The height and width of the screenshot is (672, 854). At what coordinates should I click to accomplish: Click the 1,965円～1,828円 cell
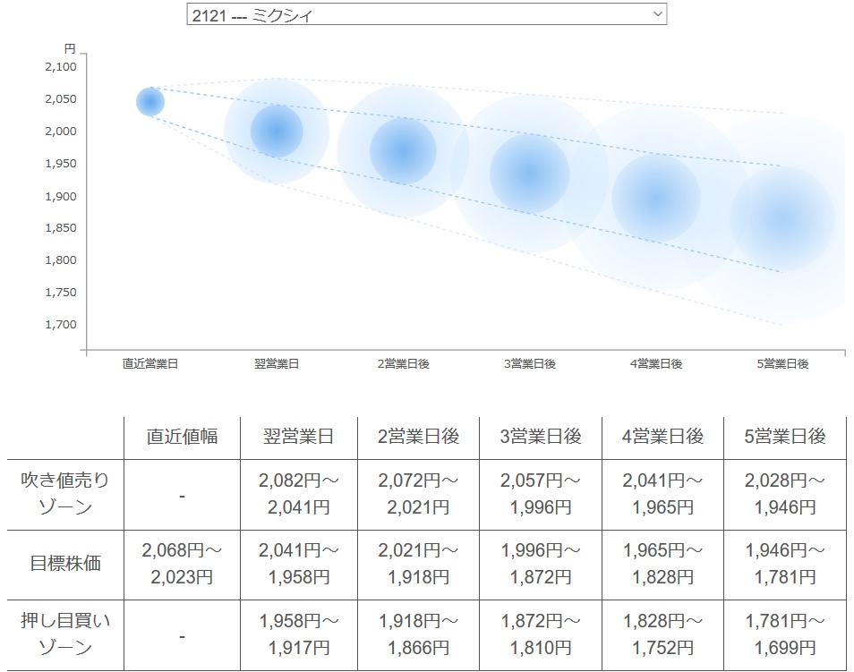662,564
